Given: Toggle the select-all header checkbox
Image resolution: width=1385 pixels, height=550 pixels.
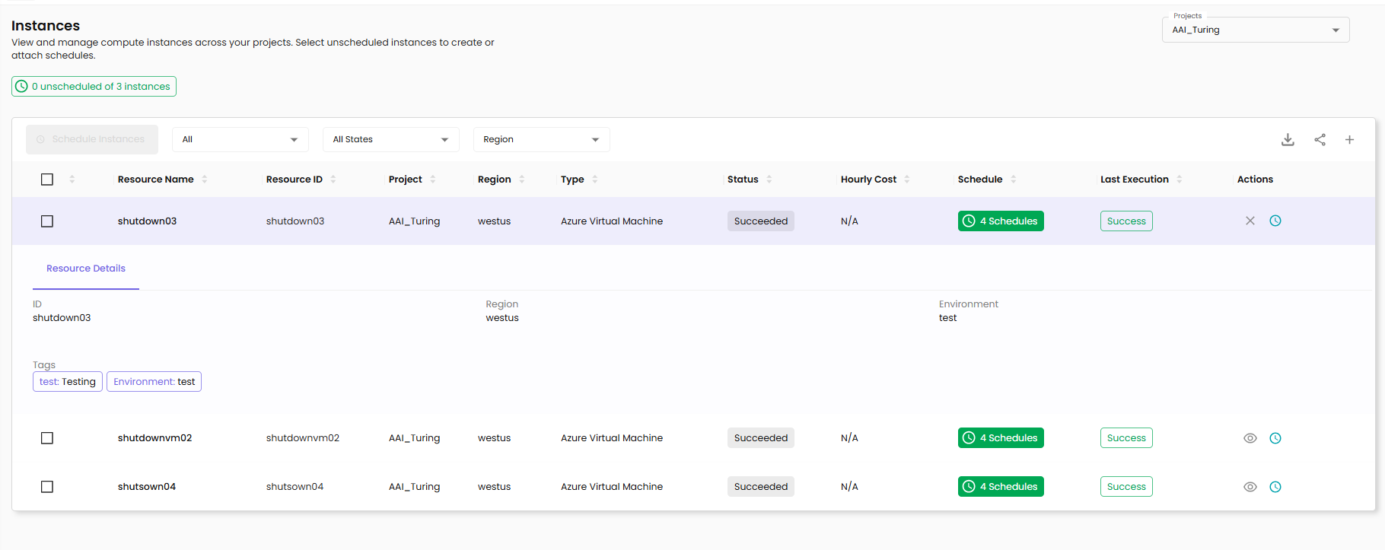Looking at the screenshot, I should click(47, 180).
